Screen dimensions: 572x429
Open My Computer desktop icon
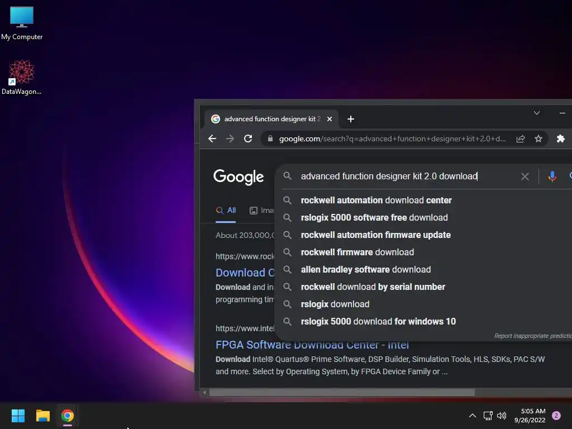click(x=22, y=23)
